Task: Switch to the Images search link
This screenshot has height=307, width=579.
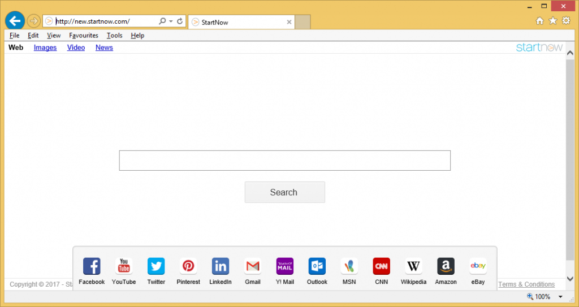Action: (x=45, y=47)
